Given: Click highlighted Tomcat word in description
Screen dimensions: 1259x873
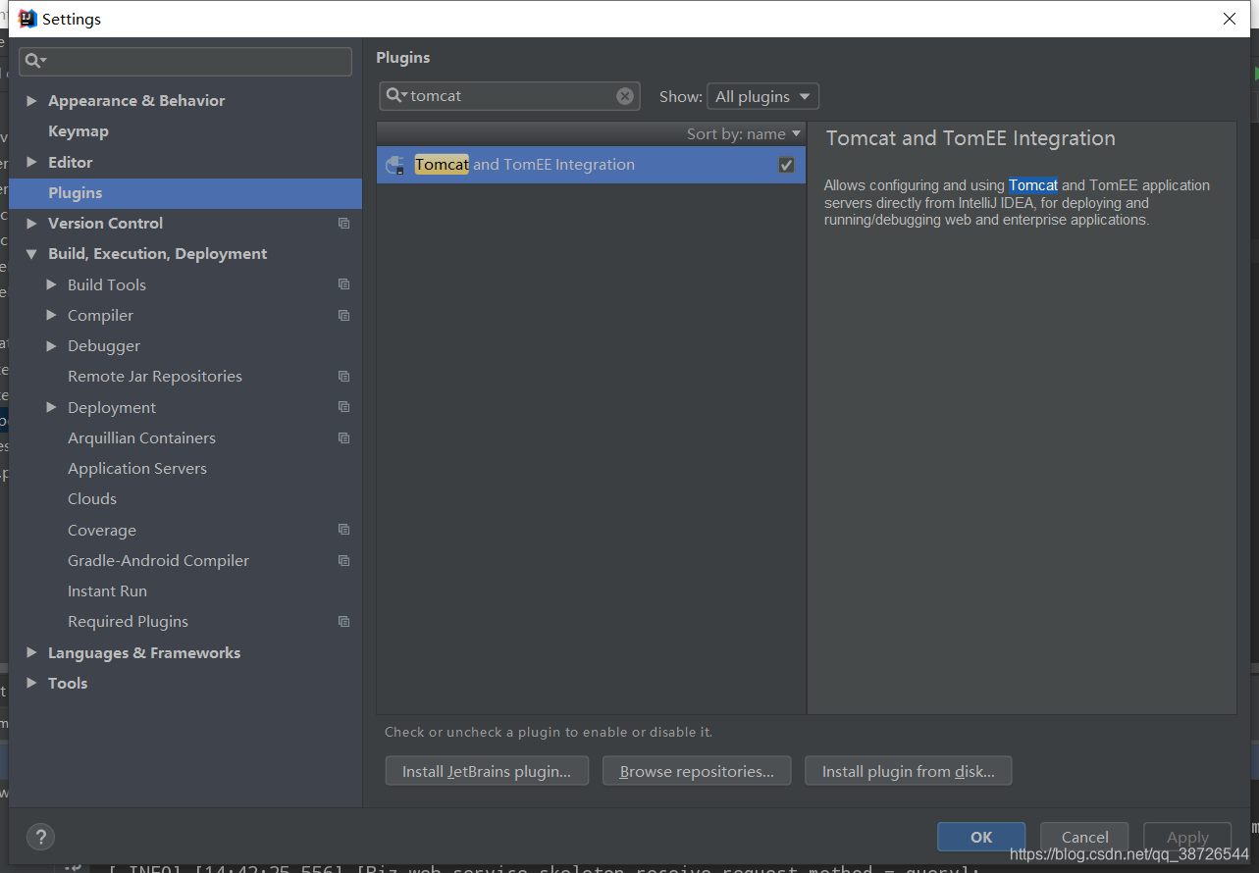Looking at the screenshot, I should (x=1033, y=185).
